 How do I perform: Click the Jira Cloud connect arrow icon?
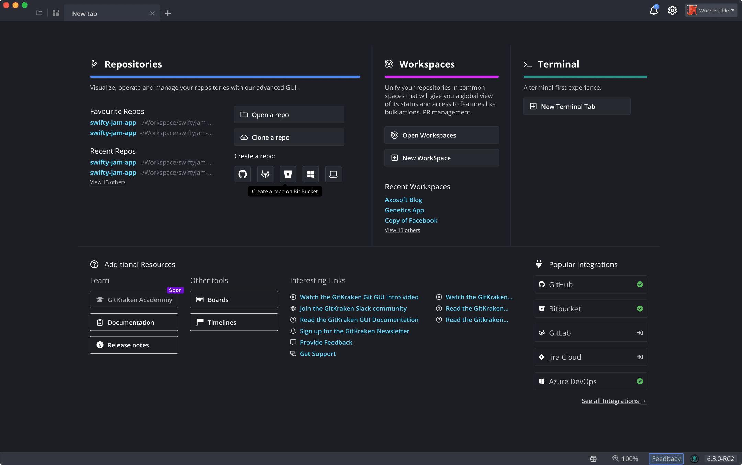coord(640,357)
